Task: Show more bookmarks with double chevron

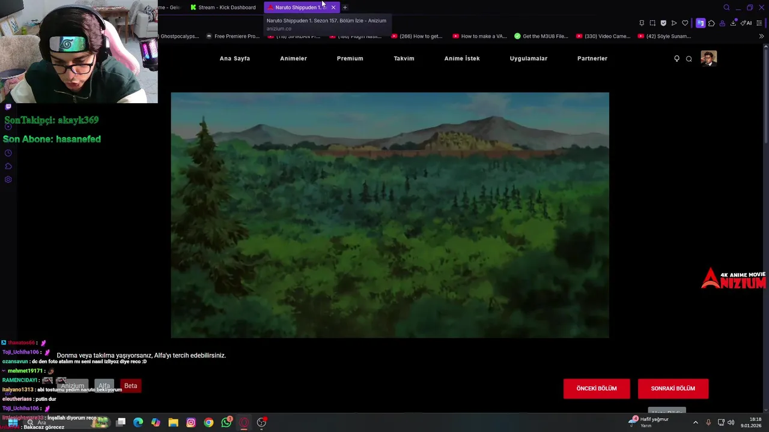Action: click(761, 36)
